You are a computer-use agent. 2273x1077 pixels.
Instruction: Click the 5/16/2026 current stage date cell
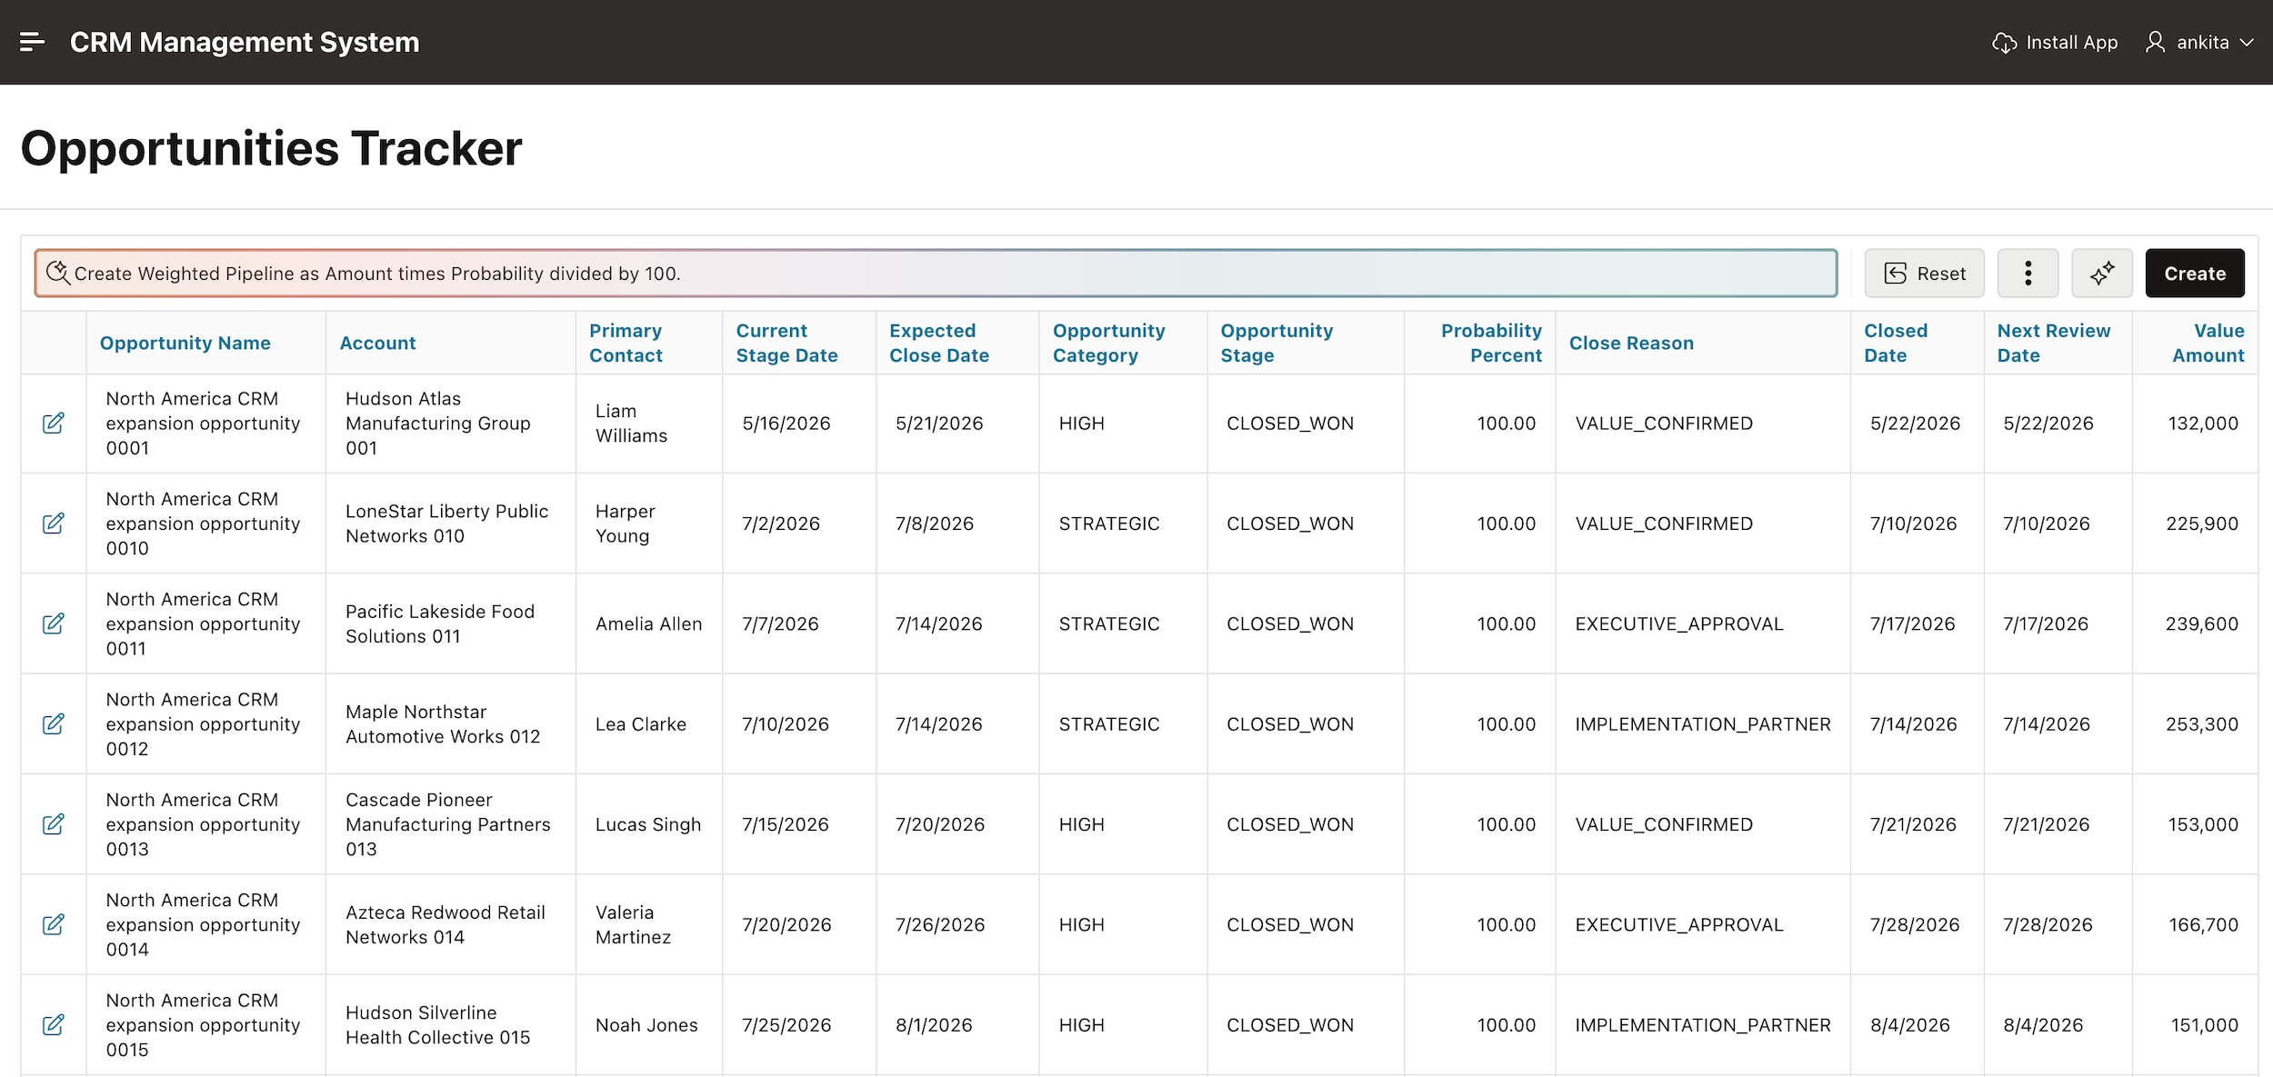[x=799, y=424]
